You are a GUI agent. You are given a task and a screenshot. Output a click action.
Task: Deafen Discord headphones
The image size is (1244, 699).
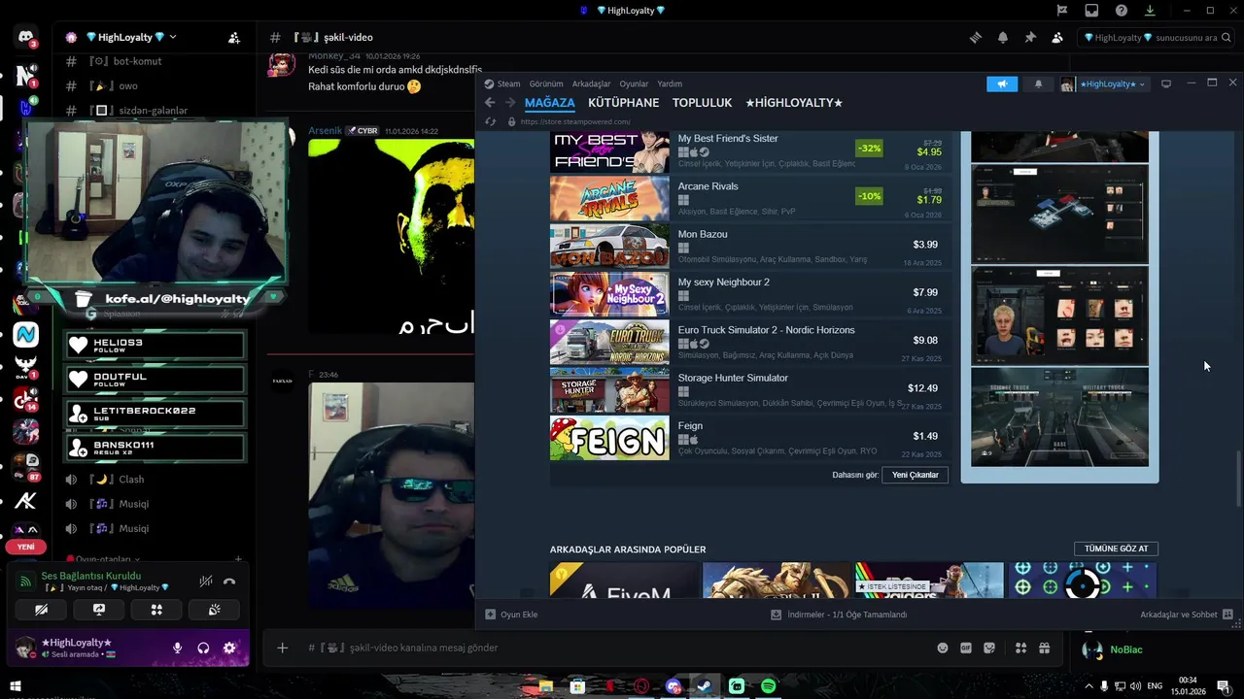[203, 648]
